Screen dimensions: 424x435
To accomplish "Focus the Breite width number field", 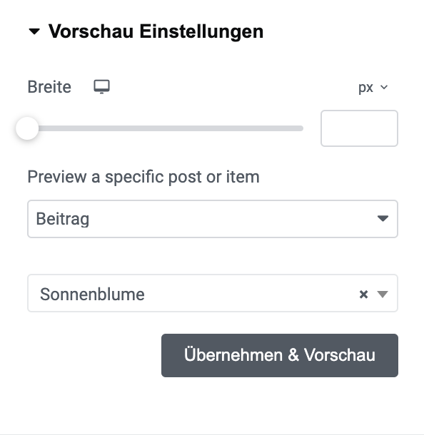I will [359, 128].
